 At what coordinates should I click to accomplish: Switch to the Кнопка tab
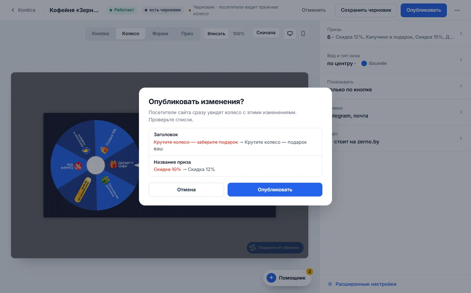tap(100, 34)
